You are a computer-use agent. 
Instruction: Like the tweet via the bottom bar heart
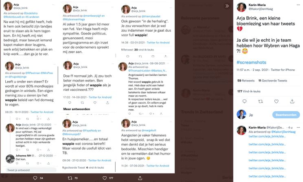[105, 178]
